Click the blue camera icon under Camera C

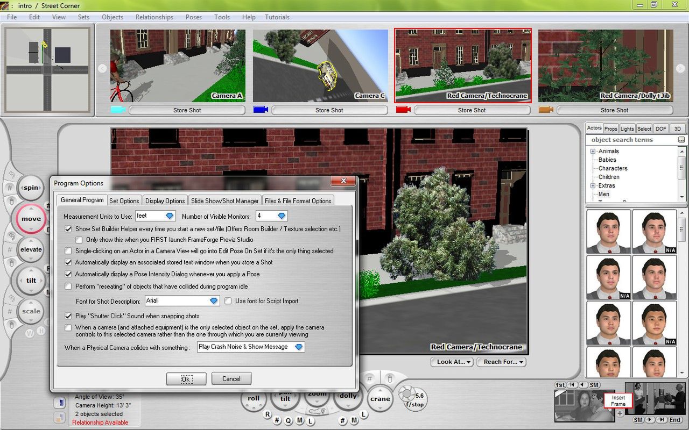(261, 110)
